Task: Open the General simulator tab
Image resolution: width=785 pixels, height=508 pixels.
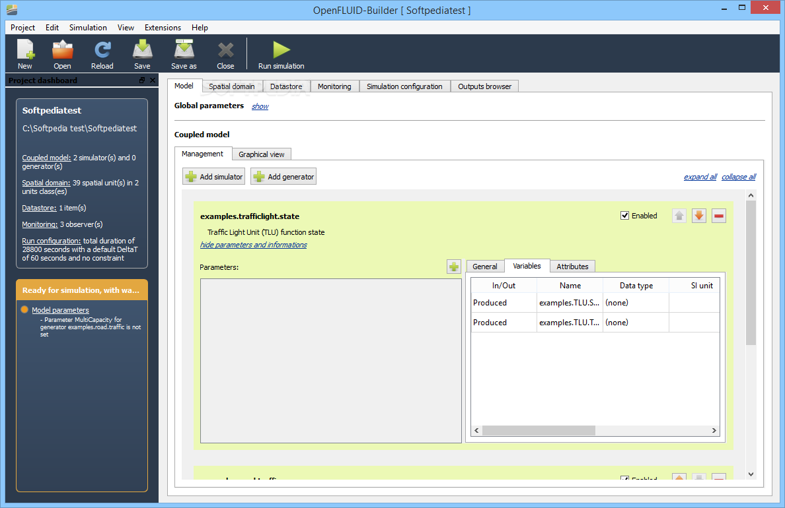Action: [x=484, y=267]
